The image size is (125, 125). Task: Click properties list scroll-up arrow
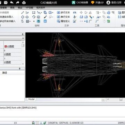coord(23,42)
